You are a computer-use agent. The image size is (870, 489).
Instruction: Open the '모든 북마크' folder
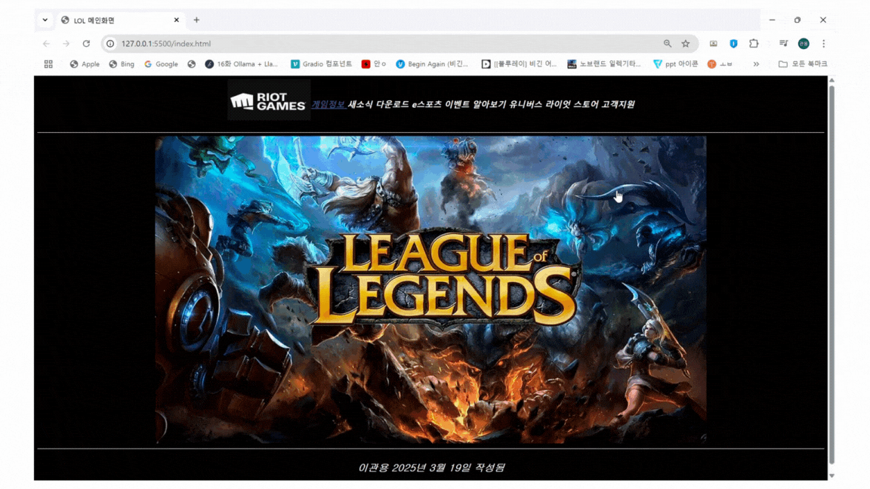(803, 64)
